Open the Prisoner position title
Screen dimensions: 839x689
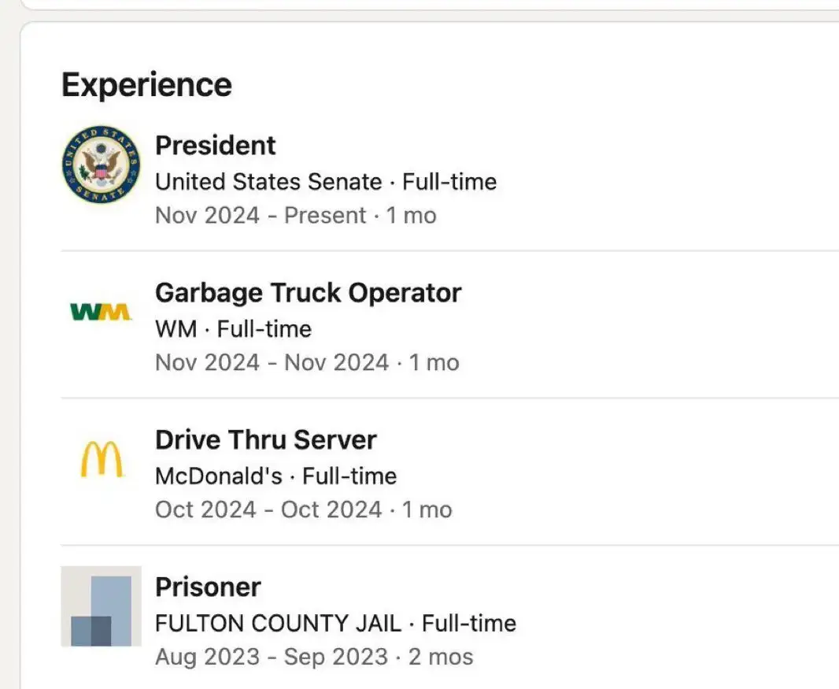coord(208,587)
